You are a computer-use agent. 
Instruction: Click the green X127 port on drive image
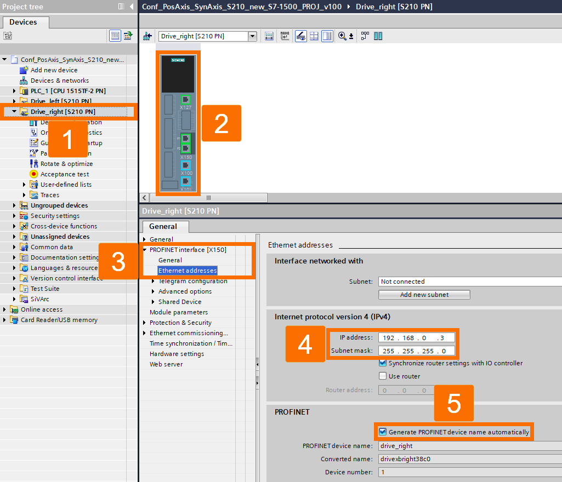click(x=186, y=100)
